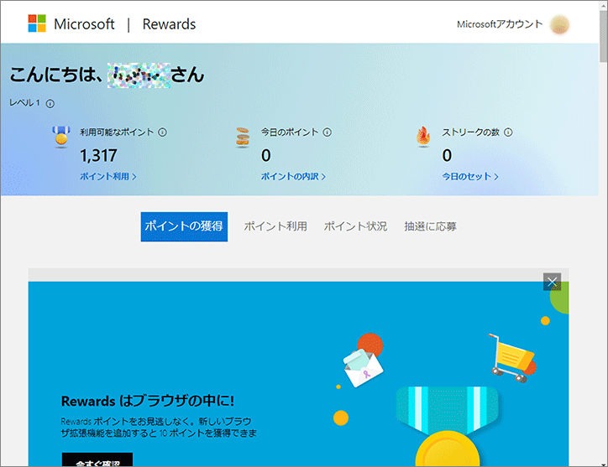The image size is (608, 467).
Task: Click the black 今すぐ確認 banner button
Action: coord(97,459)
